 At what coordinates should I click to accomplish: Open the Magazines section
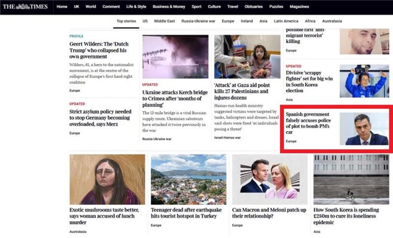[299, 7]
